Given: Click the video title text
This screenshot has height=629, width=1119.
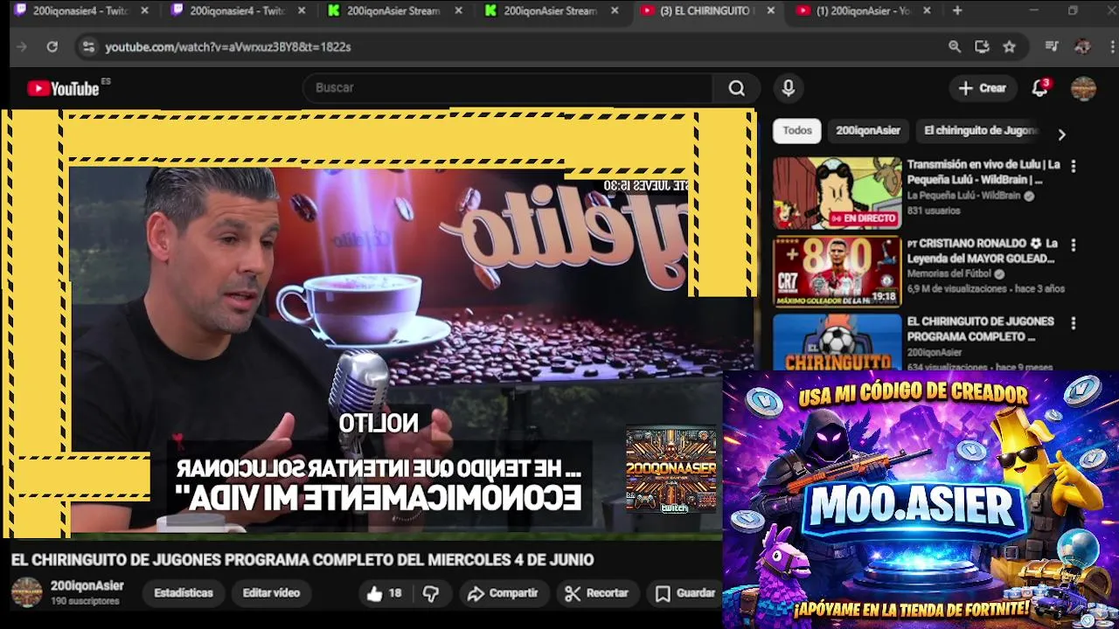Looking at the screenshot, I should point(302,560).
